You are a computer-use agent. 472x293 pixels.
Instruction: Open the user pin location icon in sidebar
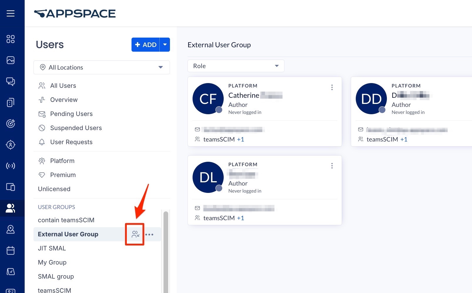(x=11, y=229)
